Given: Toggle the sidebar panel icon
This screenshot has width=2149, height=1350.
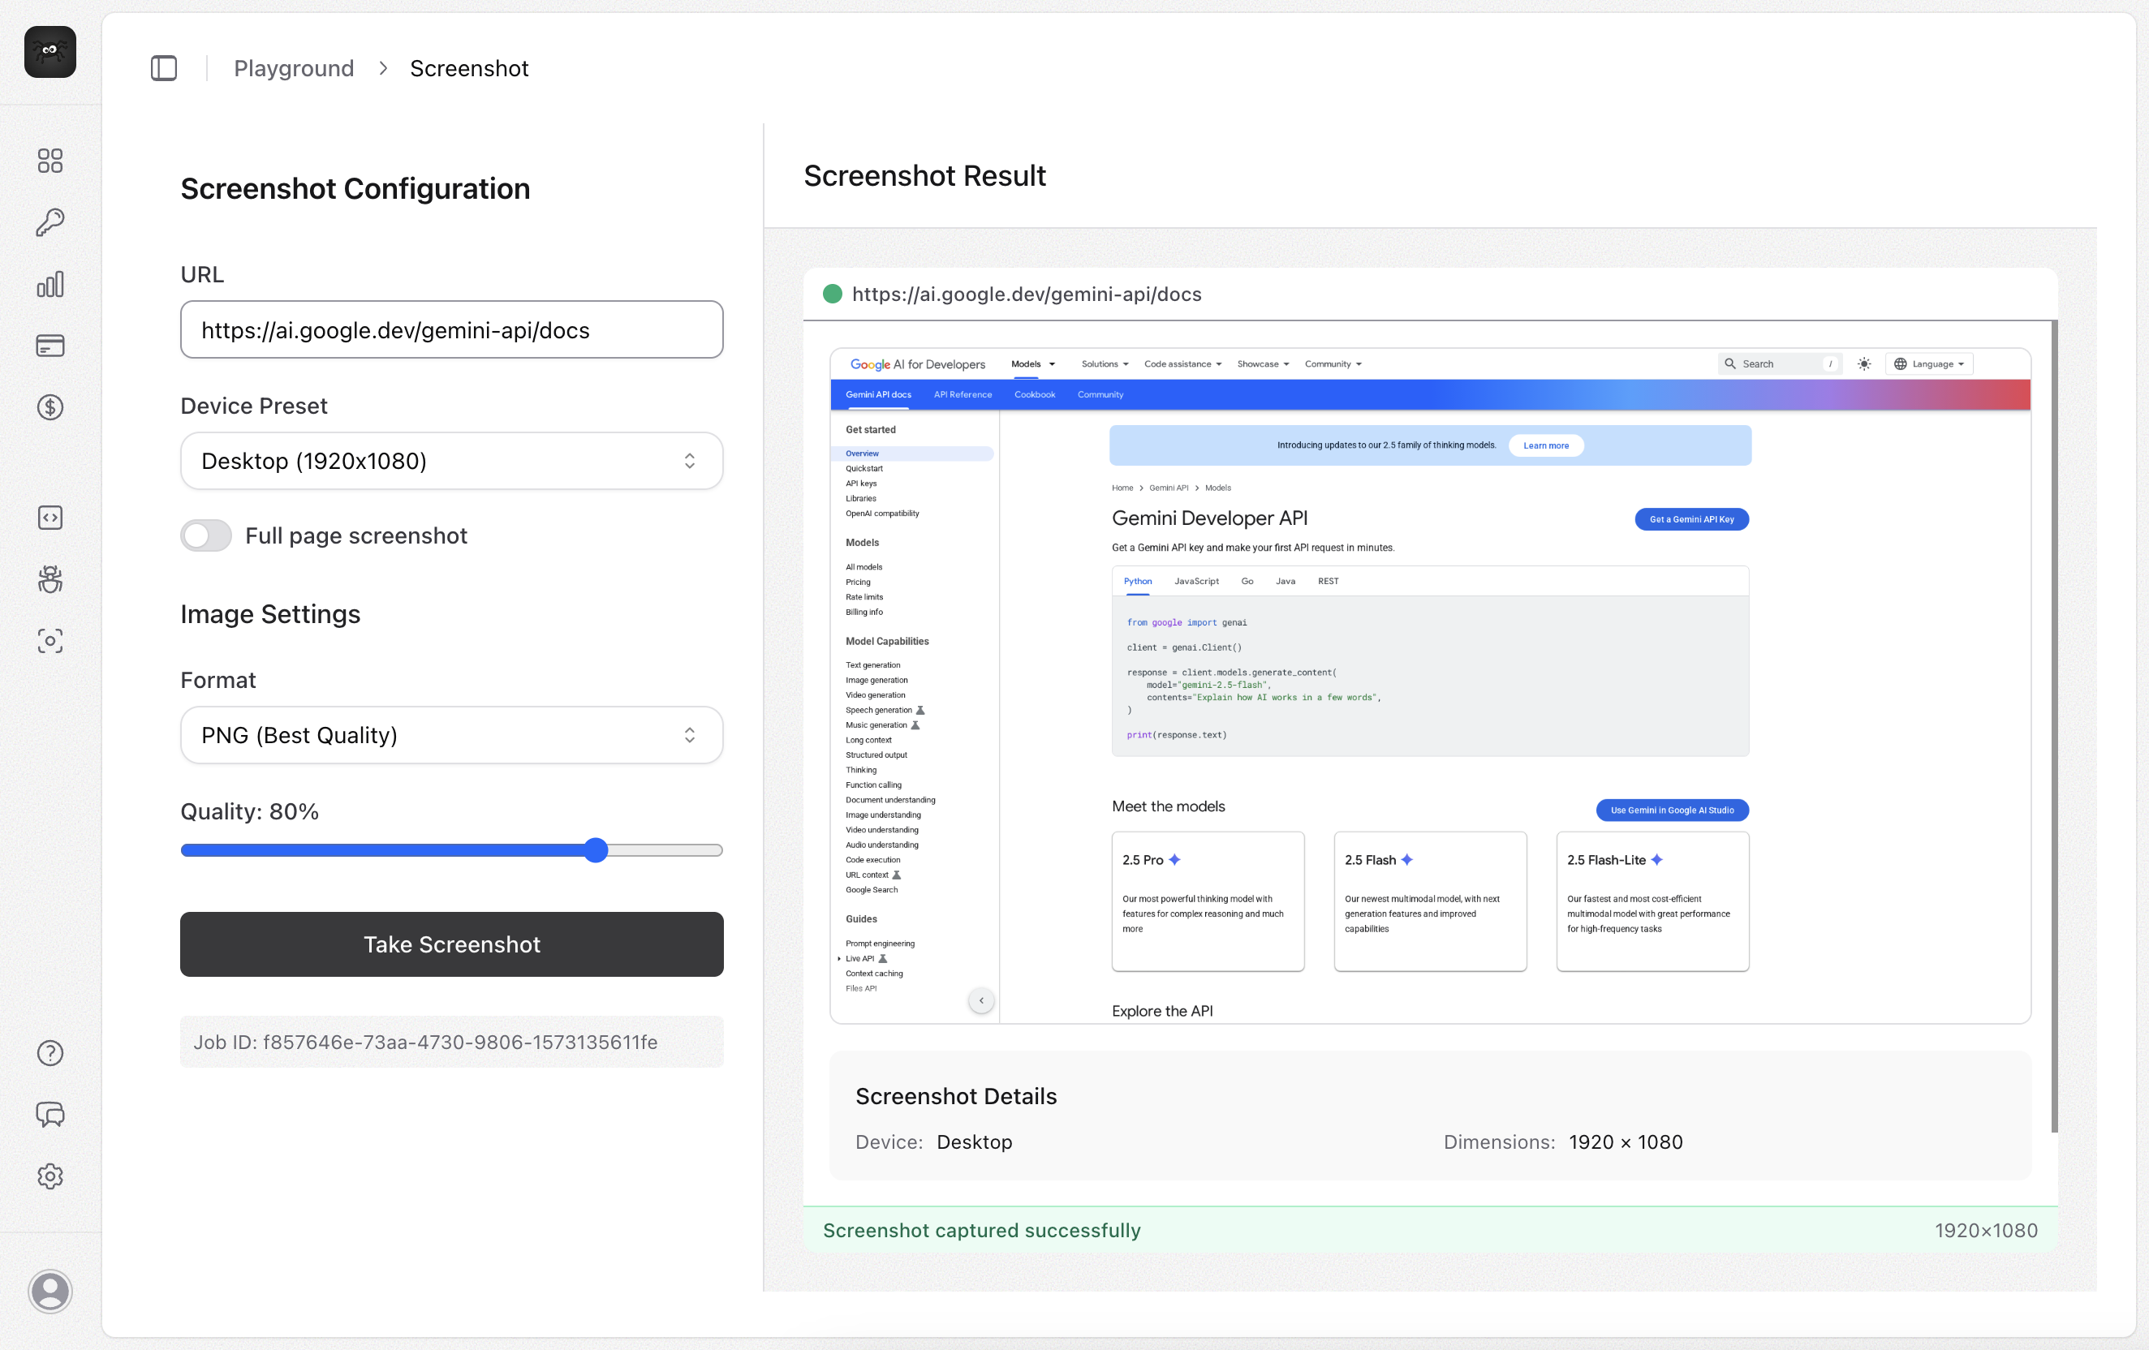Looking at the screenshot, I should (163, 68).
